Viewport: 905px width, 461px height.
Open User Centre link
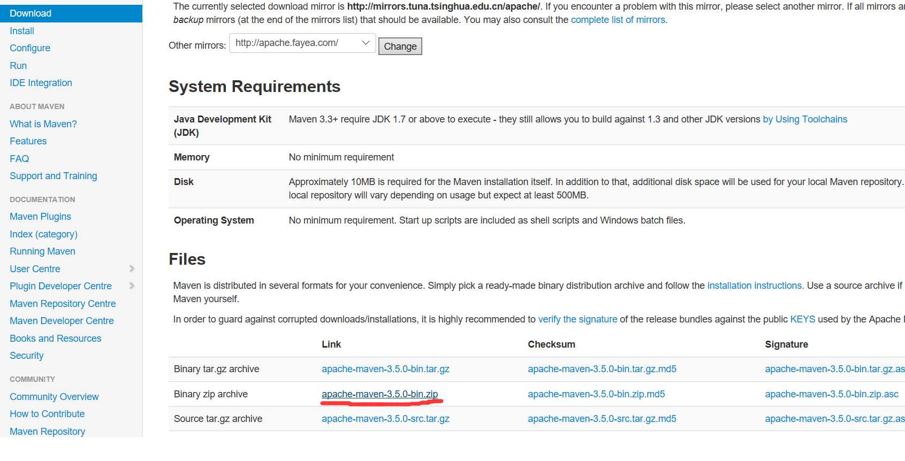35,269
